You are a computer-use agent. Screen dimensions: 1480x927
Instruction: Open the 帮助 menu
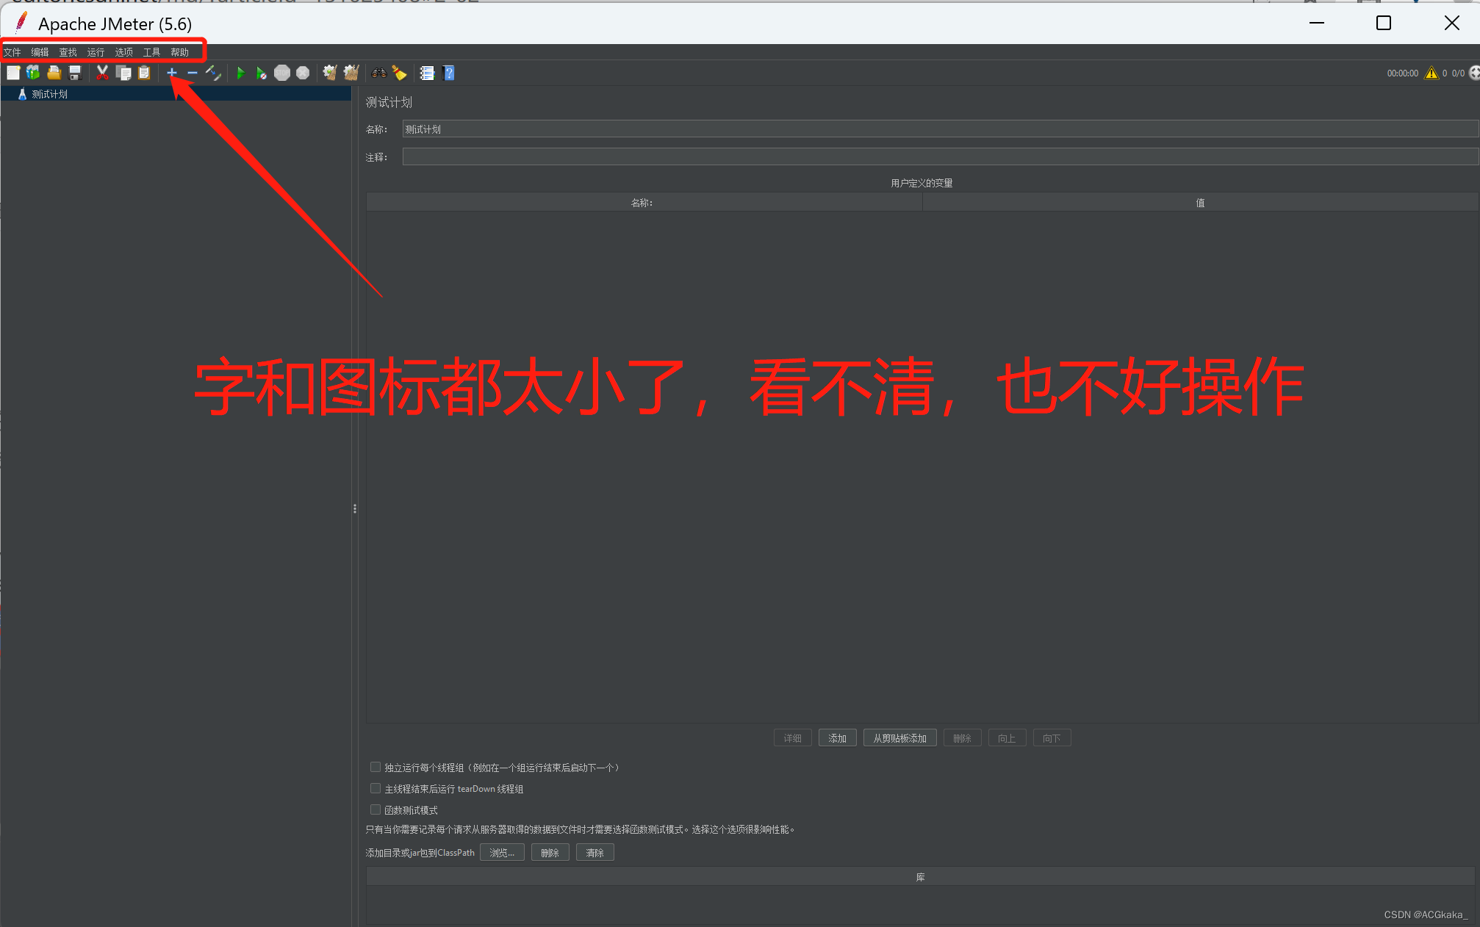pyautogui.click(x=180, y=52)
